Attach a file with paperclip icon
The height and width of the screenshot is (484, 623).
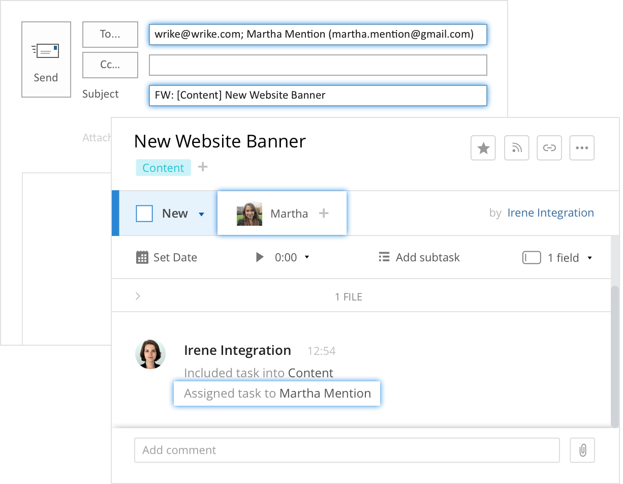[582, 450]
